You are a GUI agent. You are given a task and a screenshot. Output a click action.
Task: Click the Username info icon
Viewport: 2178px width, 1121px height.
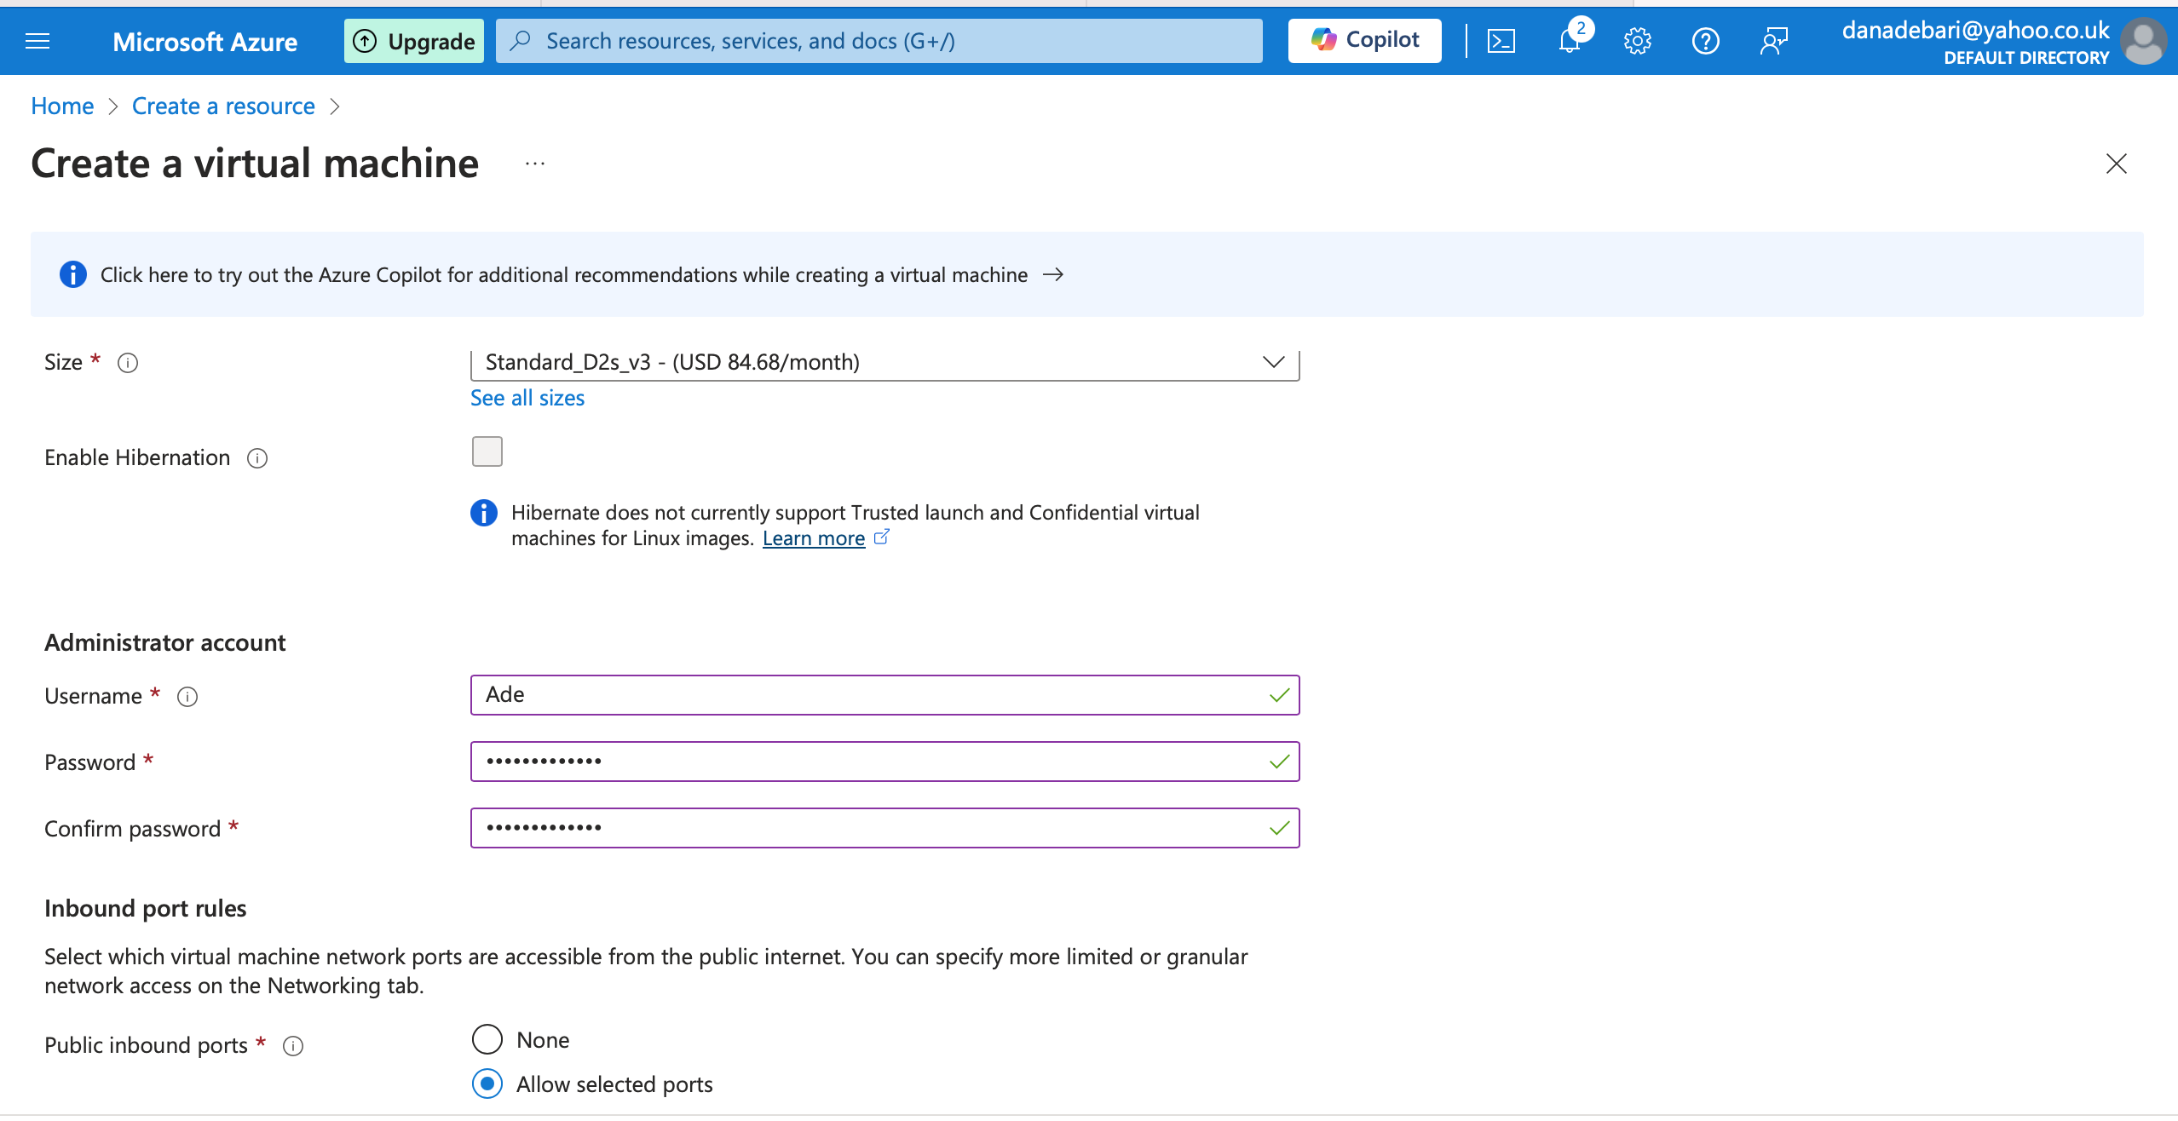(x=187, y=697)
